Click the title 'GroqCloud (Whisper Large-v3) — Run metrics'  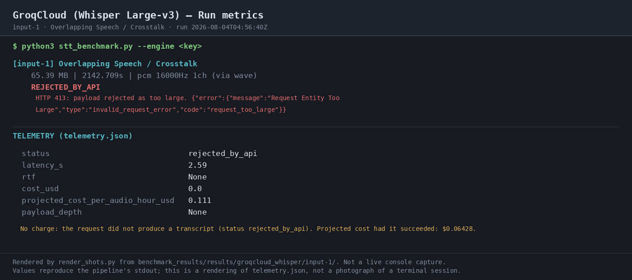click(138, 15)
